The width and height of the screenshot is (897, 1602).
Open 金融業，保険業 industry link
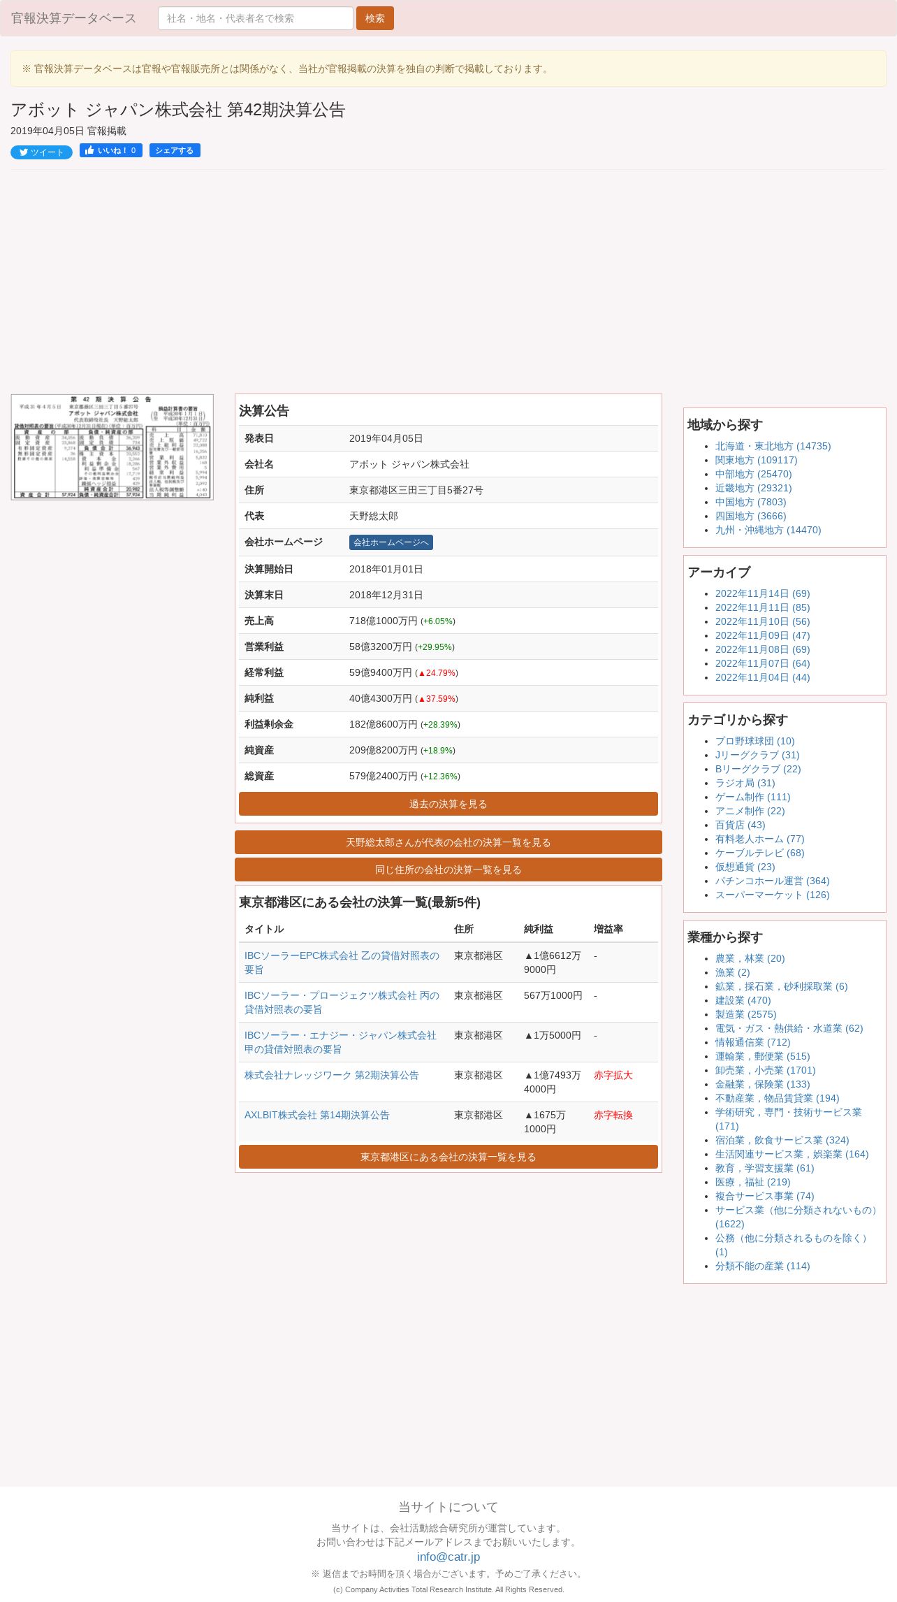tap(762, 1084)
